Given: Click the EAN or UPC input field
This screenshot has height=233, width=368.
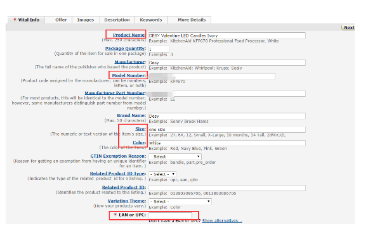Looking at the screenshot, I should (170, 215).
